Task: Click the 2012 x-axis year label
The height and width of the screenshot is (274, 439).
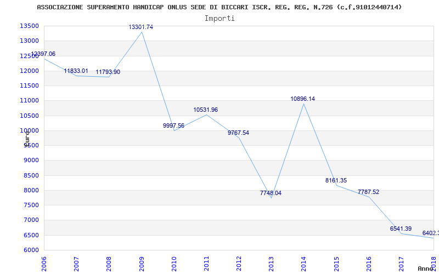Action: (x=239, y=264)
